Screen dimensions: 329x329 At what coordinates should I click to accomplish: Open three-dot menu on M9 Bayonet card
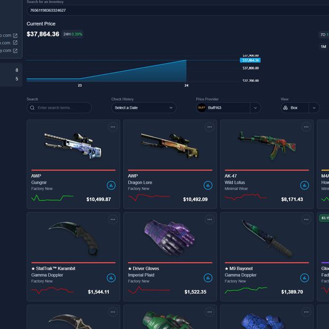[x=306, y=219]
